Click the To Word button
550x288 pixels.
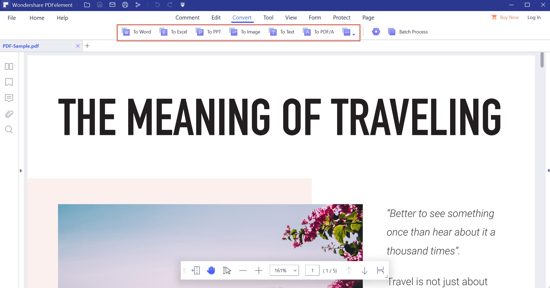[x=136, y=32]
